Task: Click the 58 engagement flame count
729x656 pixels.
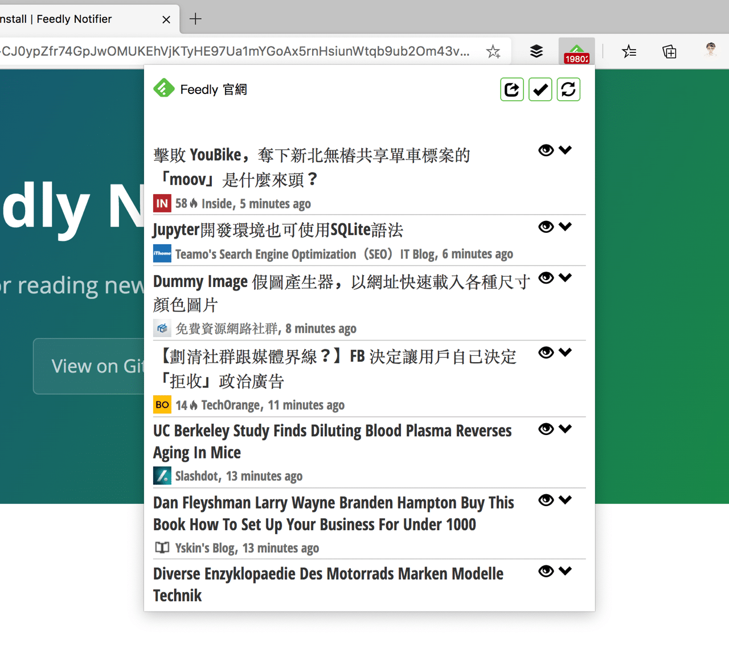Action: (186, 203)
